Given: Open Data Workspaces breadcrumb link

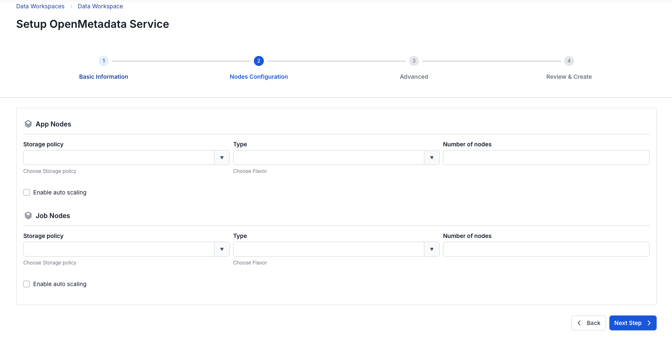Looking at the screenshot, I should click(x=40, y=6).
